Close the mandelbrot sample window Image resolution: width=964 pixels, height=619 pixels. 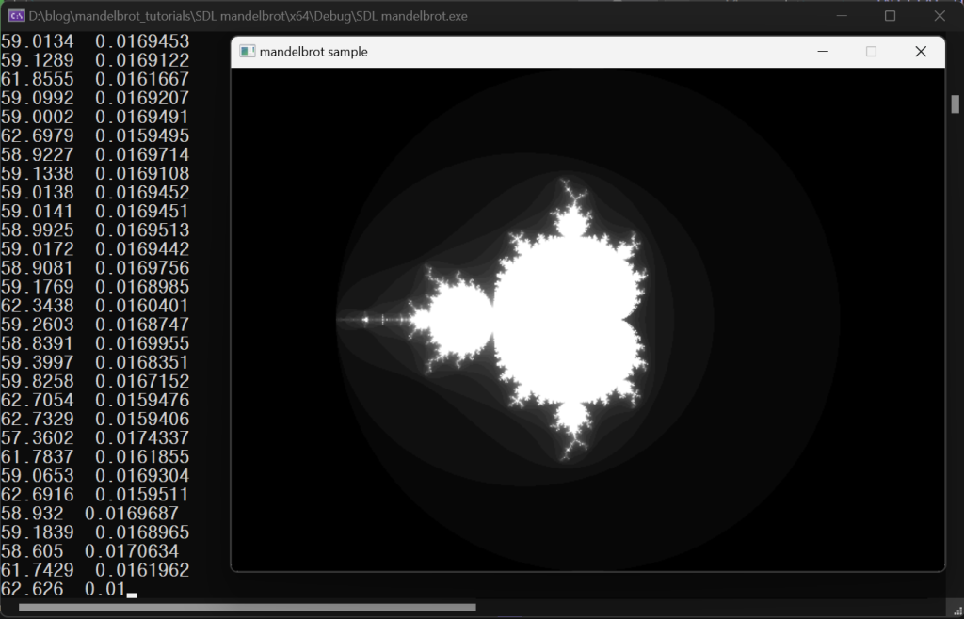[x=921, y=52]
